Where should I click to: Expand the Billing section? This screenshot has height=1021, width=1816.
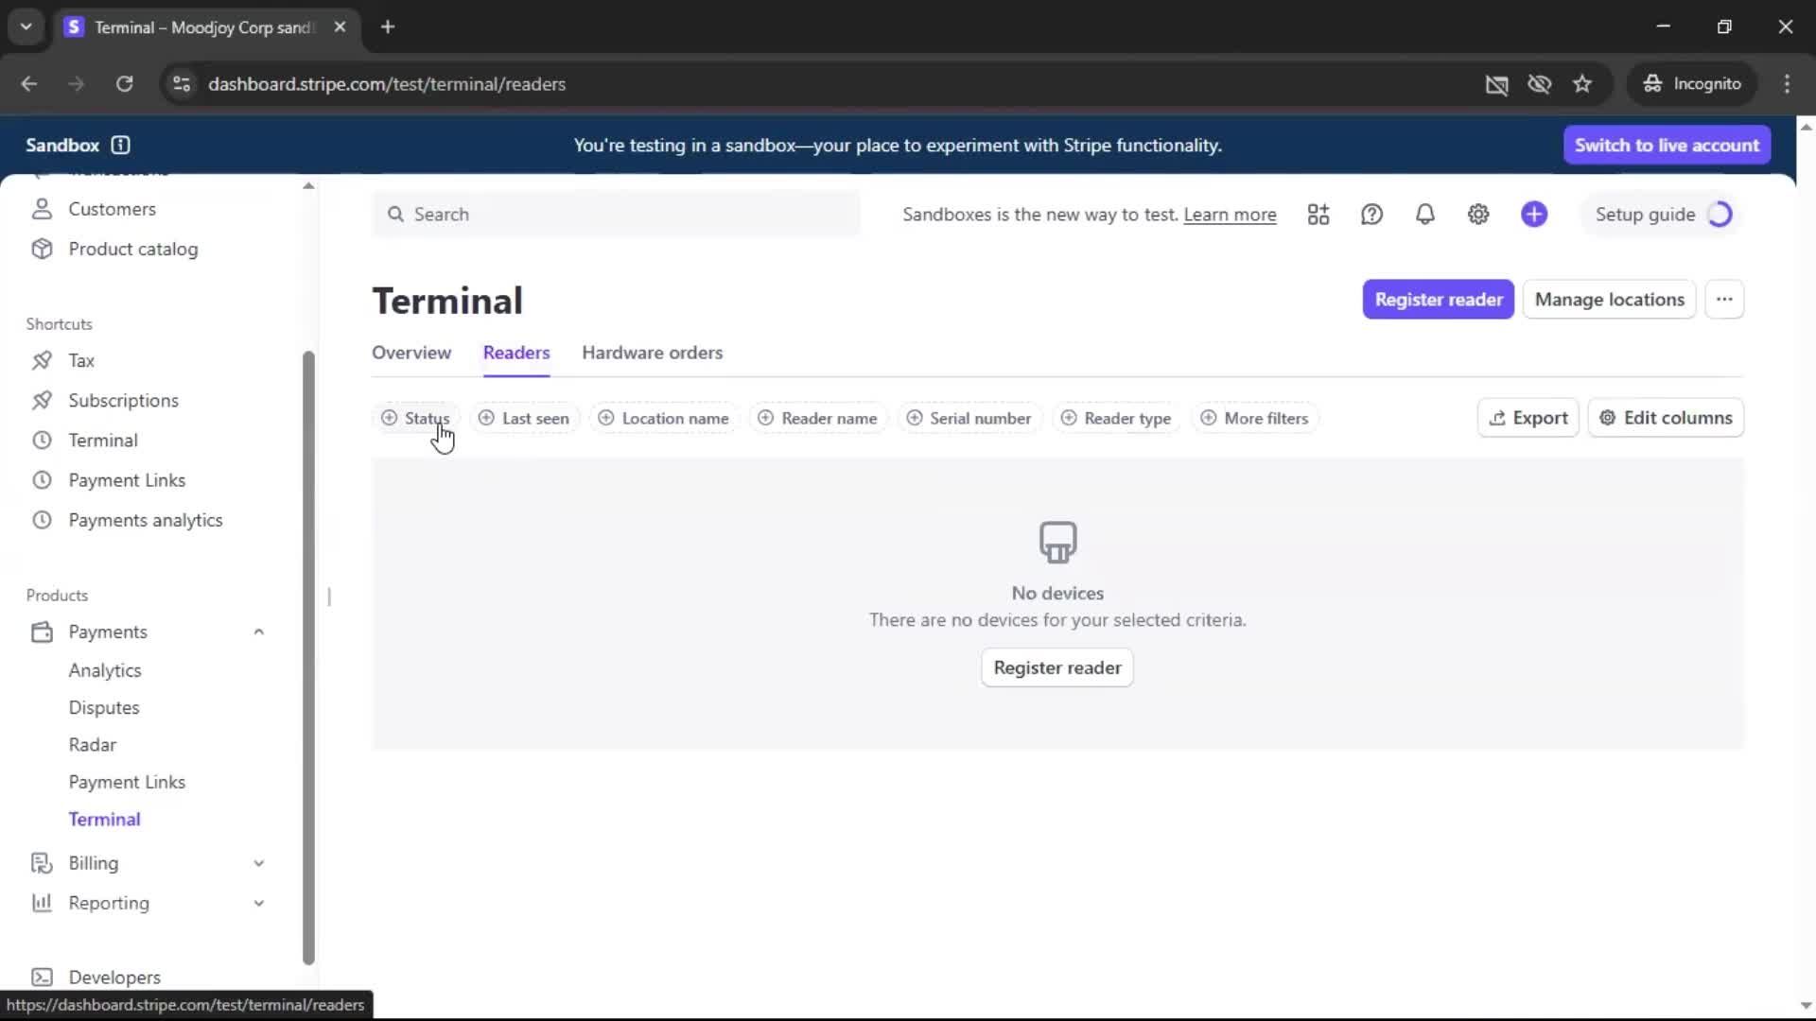(258, 863)
